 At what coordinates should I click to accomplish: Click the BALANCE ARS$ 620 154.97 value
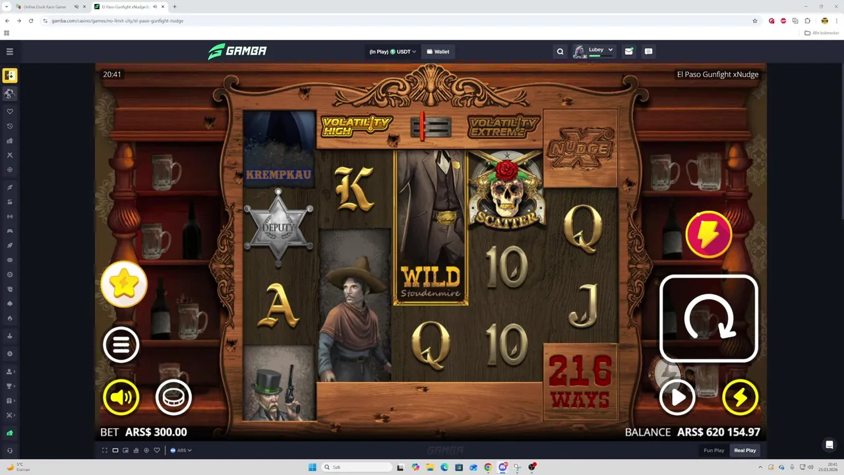point(692,432)
